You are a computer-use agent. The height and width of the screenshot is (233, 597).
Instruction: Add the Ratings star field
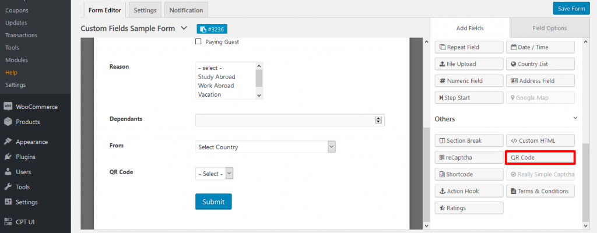469,208
